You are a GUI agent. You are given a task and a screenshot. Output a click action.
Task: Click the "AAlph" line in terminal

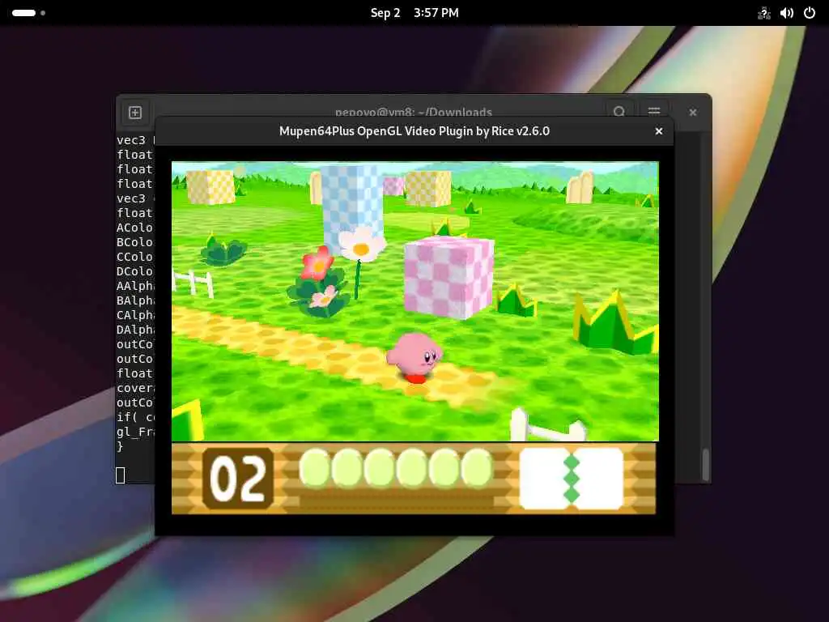tap(135, 286)
